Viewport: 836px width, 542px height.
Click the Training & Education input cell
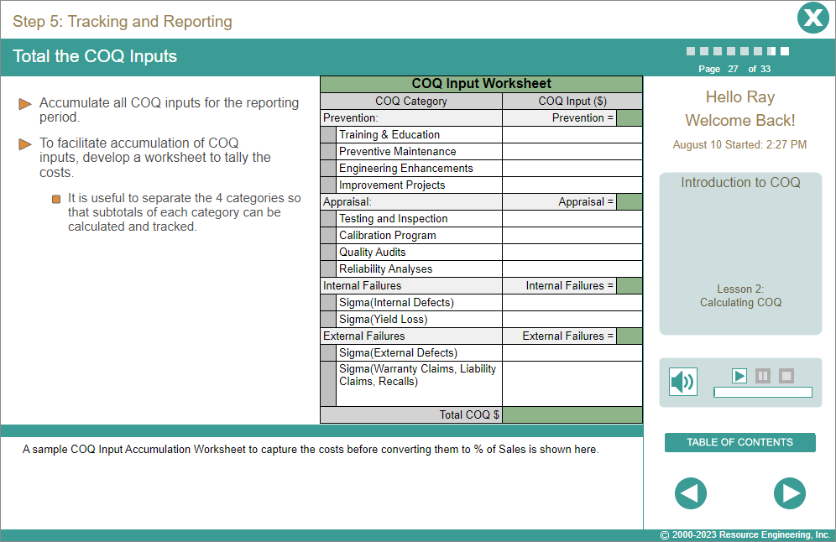pos(572,134)
